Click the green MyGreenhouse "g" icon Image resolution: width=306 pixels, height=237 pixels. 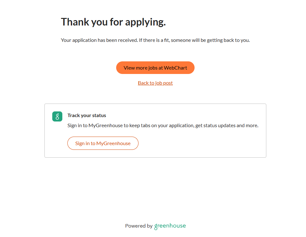pyautogui.click(x=57, y=116)
